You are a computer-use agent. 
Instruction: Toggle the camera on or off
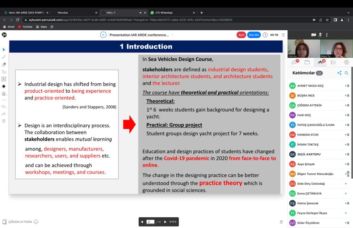click(x=313, y=35)
